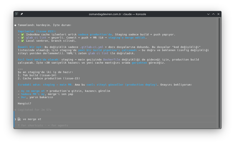Click the 'Aç ve merge et' option in the list
This screenshot has height=145, width=235.
33,91
